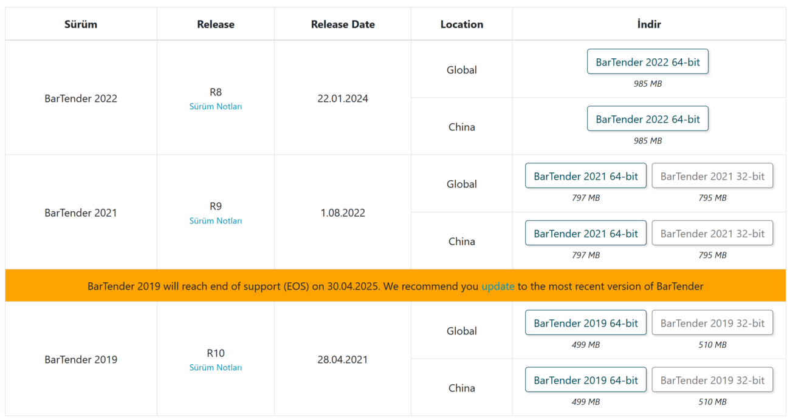Download BarTender 2019 32-bit from China row

tap(712, 380)
